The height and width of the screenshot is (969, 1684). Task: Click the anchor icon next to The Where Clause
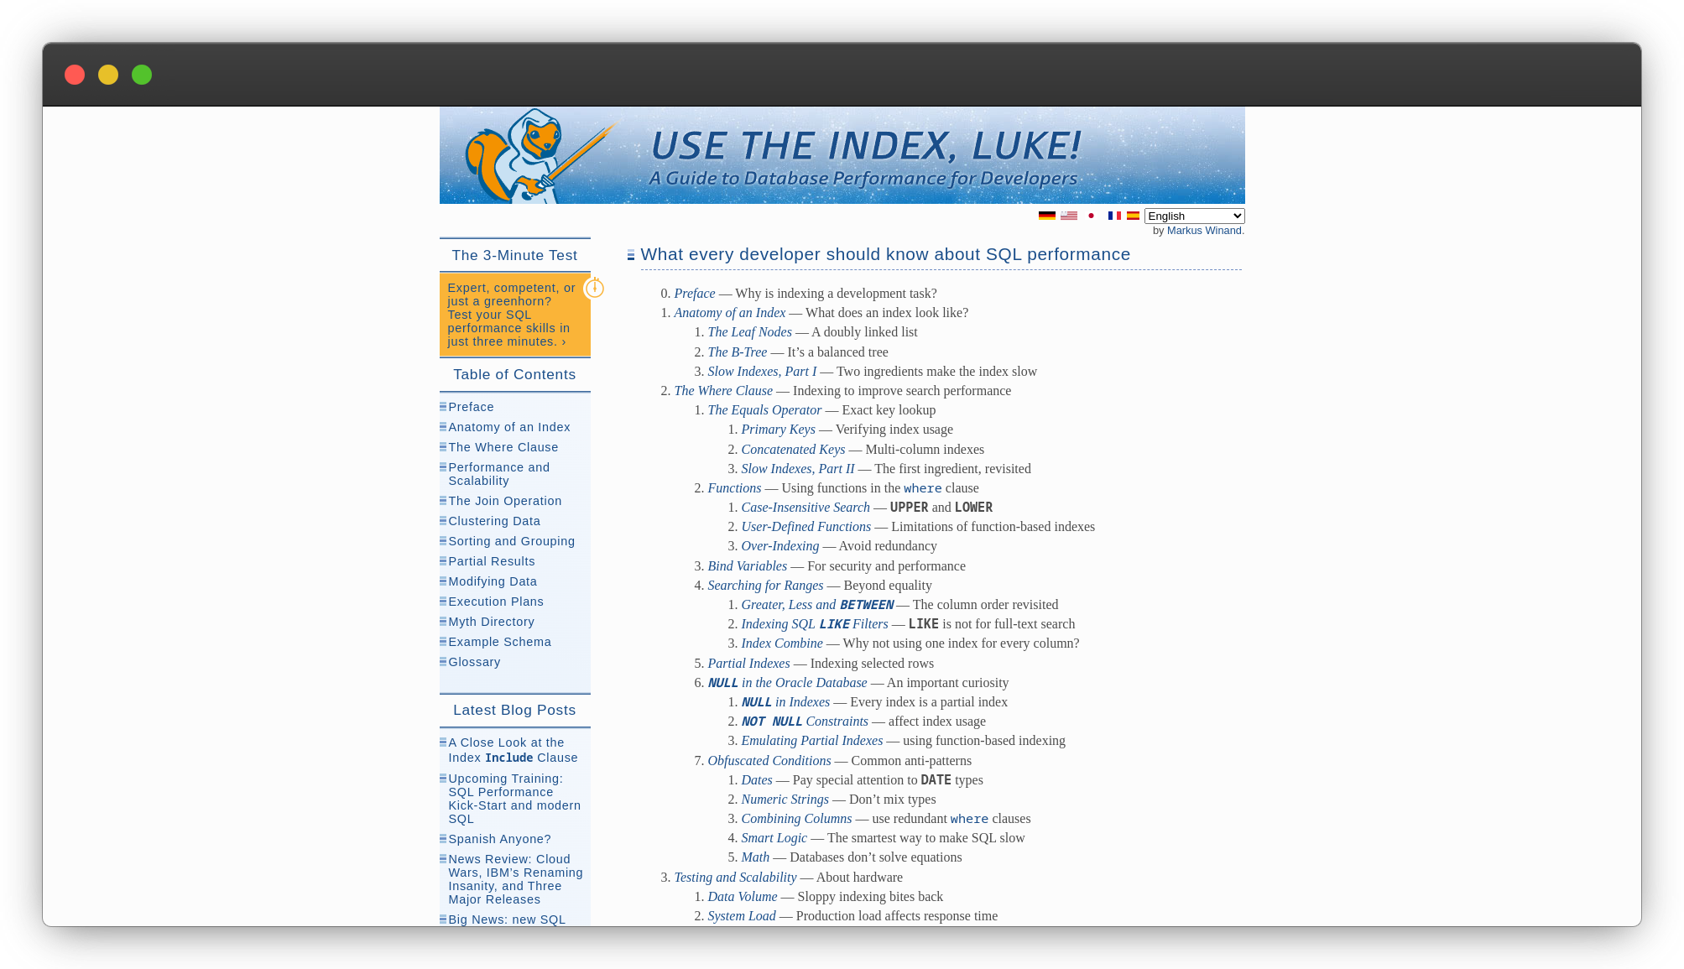442,447
